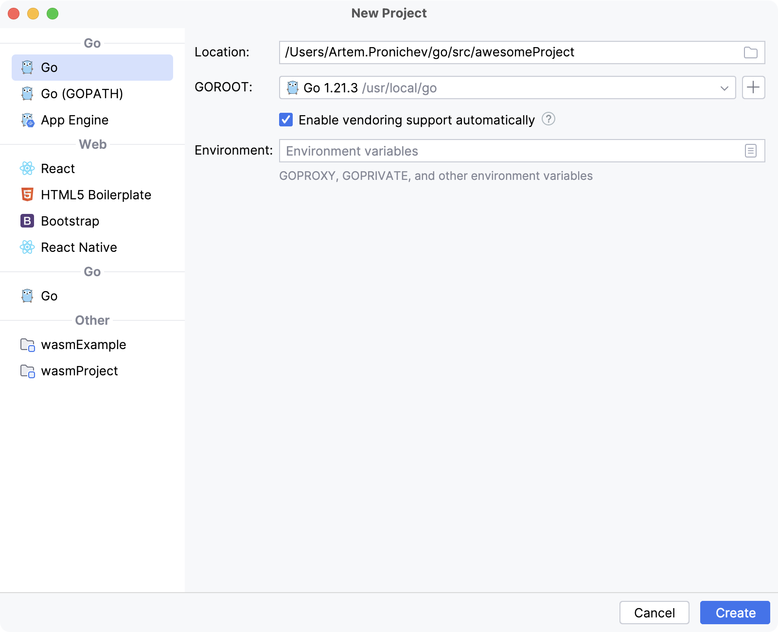Select the Go (GOPATH) project type
Image resolution: width=778 pixels, height=632 pixels.
tap(82, 93)
